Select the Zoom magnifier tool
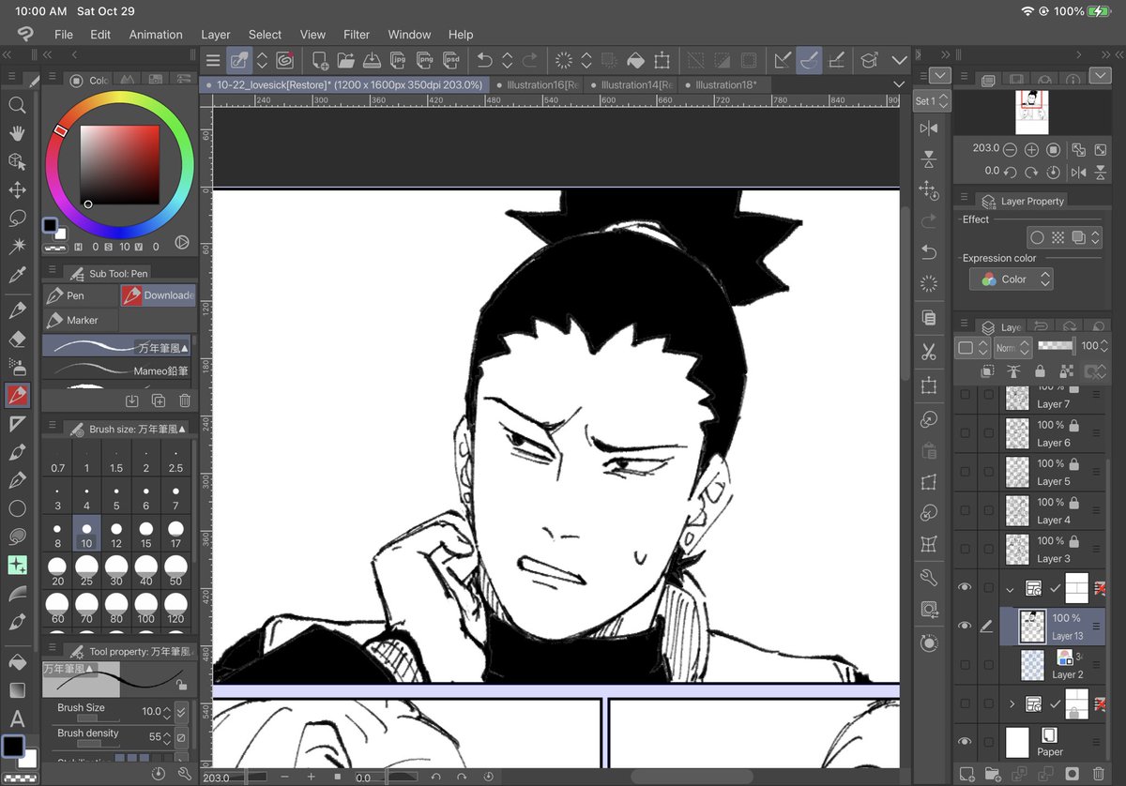This screenshot has width=1126, height=786. pos(17,105)
